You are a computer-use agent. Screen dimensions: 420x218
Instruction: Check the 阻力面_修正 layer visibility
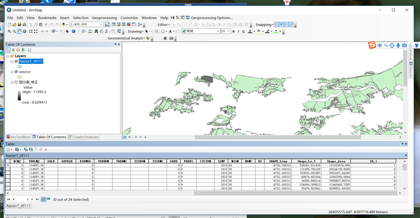(16, 82)
